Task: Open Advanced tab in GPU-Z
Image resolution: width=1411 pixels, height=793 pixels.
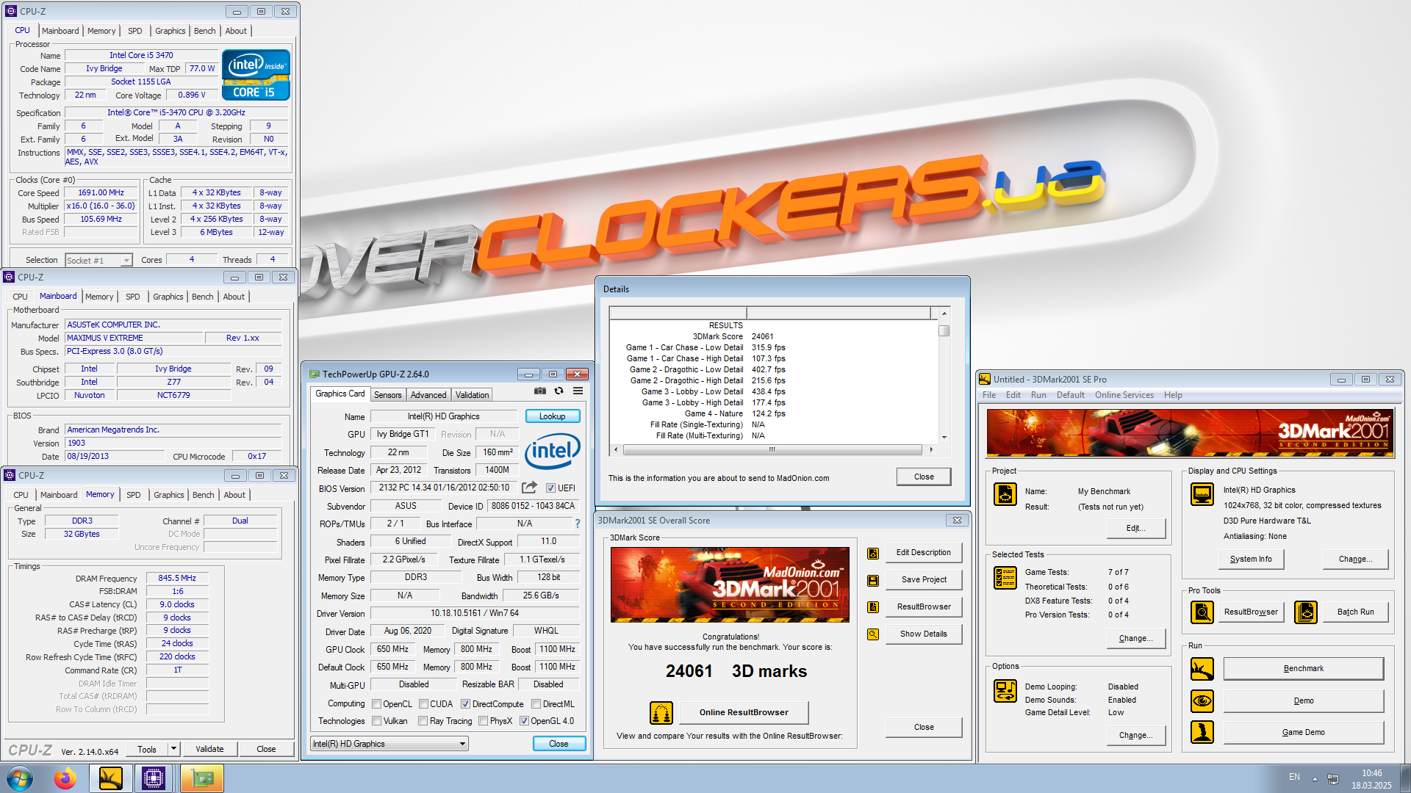Action: click(x=428, y=395)
